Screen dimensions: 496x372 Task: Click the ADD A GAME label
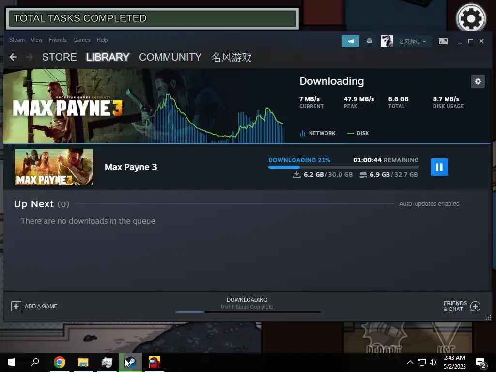coord(41,306)
